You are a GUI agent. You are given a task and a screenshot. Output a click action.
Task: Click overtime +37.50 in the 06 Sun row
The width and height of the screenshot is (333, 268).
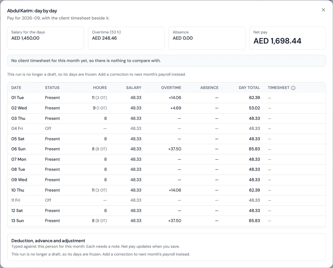click(x=175, y=149)
